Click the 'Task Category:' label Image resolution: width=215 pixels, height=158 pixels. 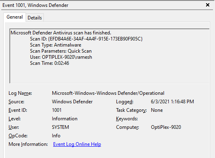pyautogui.click(x=131, y=110)
